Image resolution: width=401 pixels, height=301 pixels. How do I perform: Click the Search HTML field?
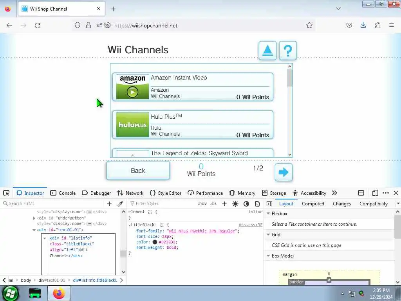click(x=52, y=203)
